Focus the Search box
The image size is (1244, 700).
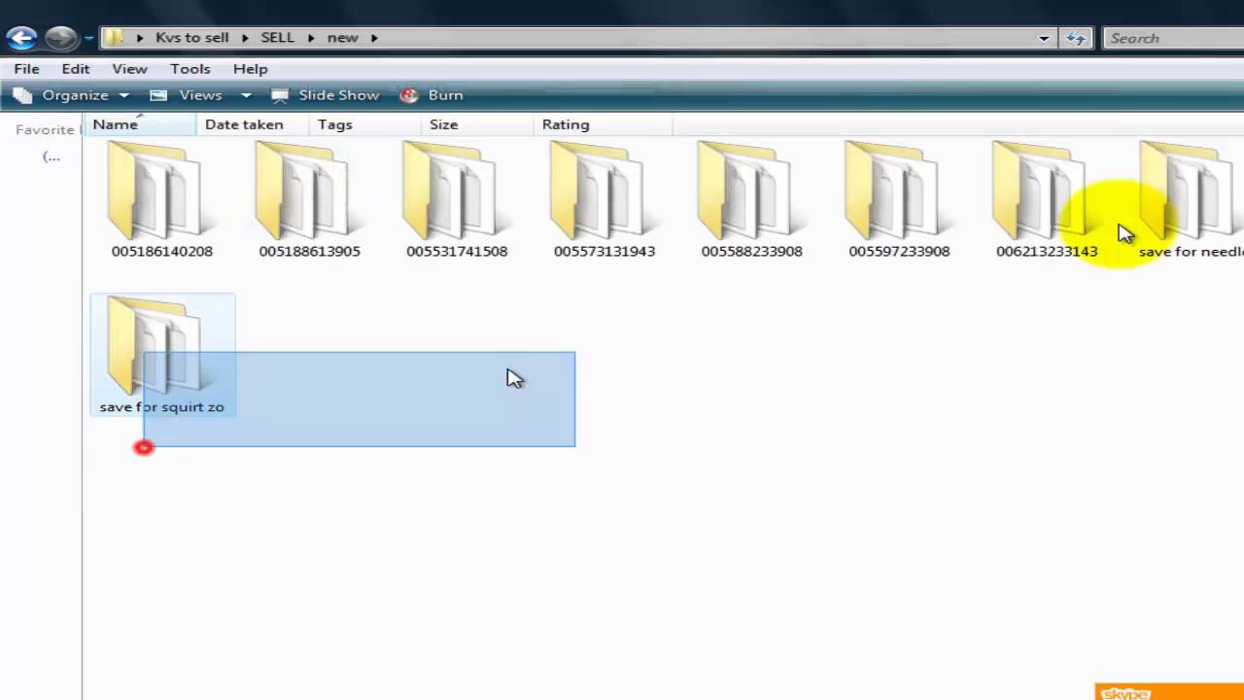[1172, 38]
